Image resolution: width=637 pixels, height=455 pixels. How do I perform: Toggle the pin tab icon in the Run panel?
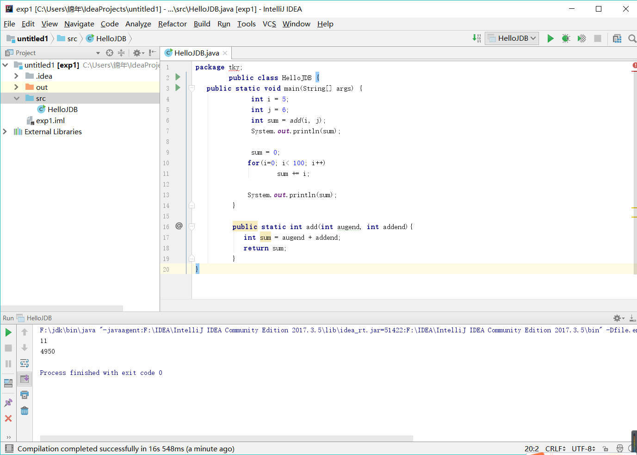tap(8, 403)
